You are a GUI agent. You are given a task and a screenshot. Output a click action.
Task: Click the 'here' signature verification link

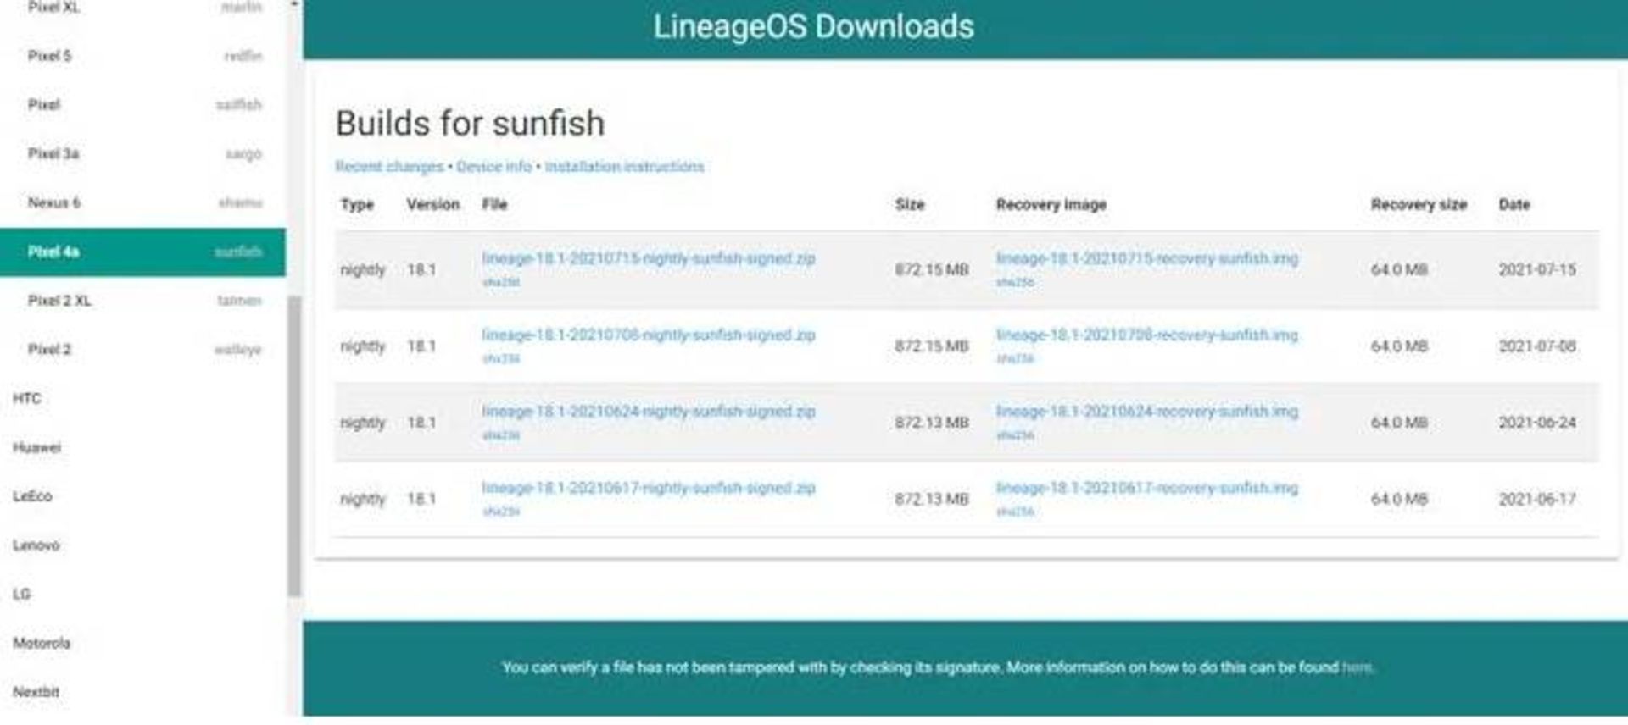(x=1356, y=668)
